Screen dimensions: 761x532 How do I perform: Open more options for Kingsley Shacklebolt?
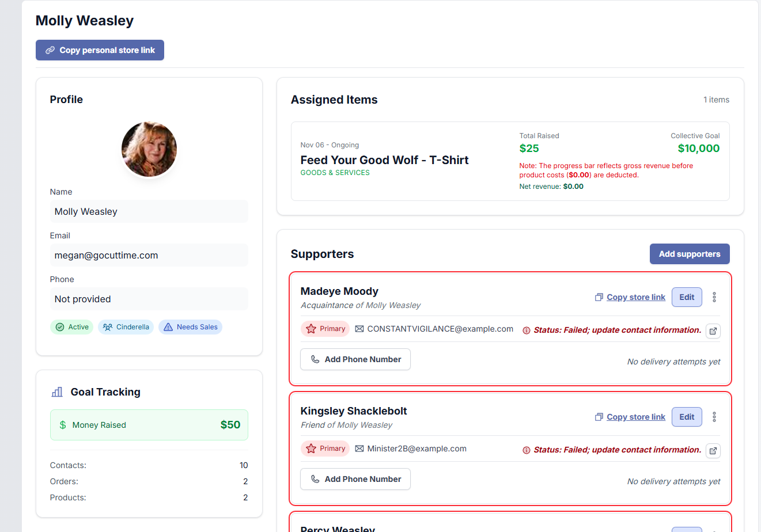tap(714, 417)
